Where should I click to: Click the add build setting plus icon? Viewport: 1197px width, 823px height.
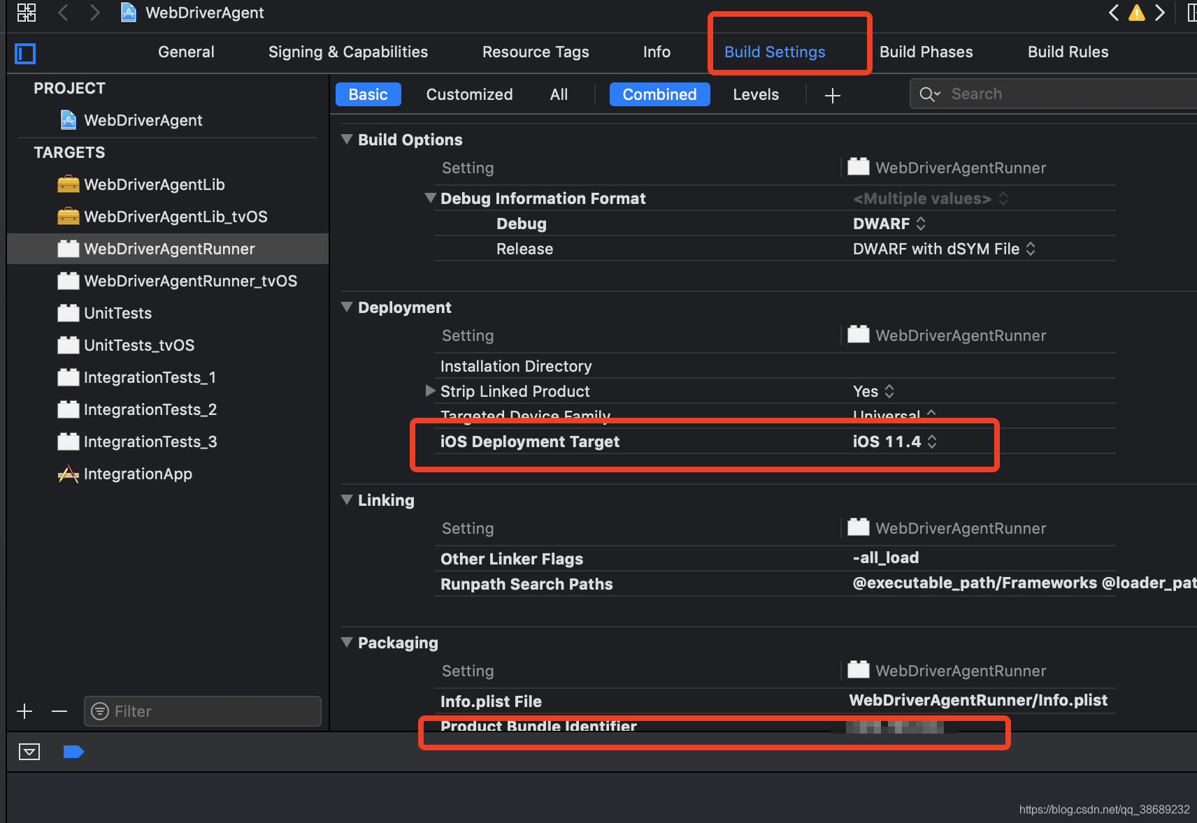tap(832, 96)
